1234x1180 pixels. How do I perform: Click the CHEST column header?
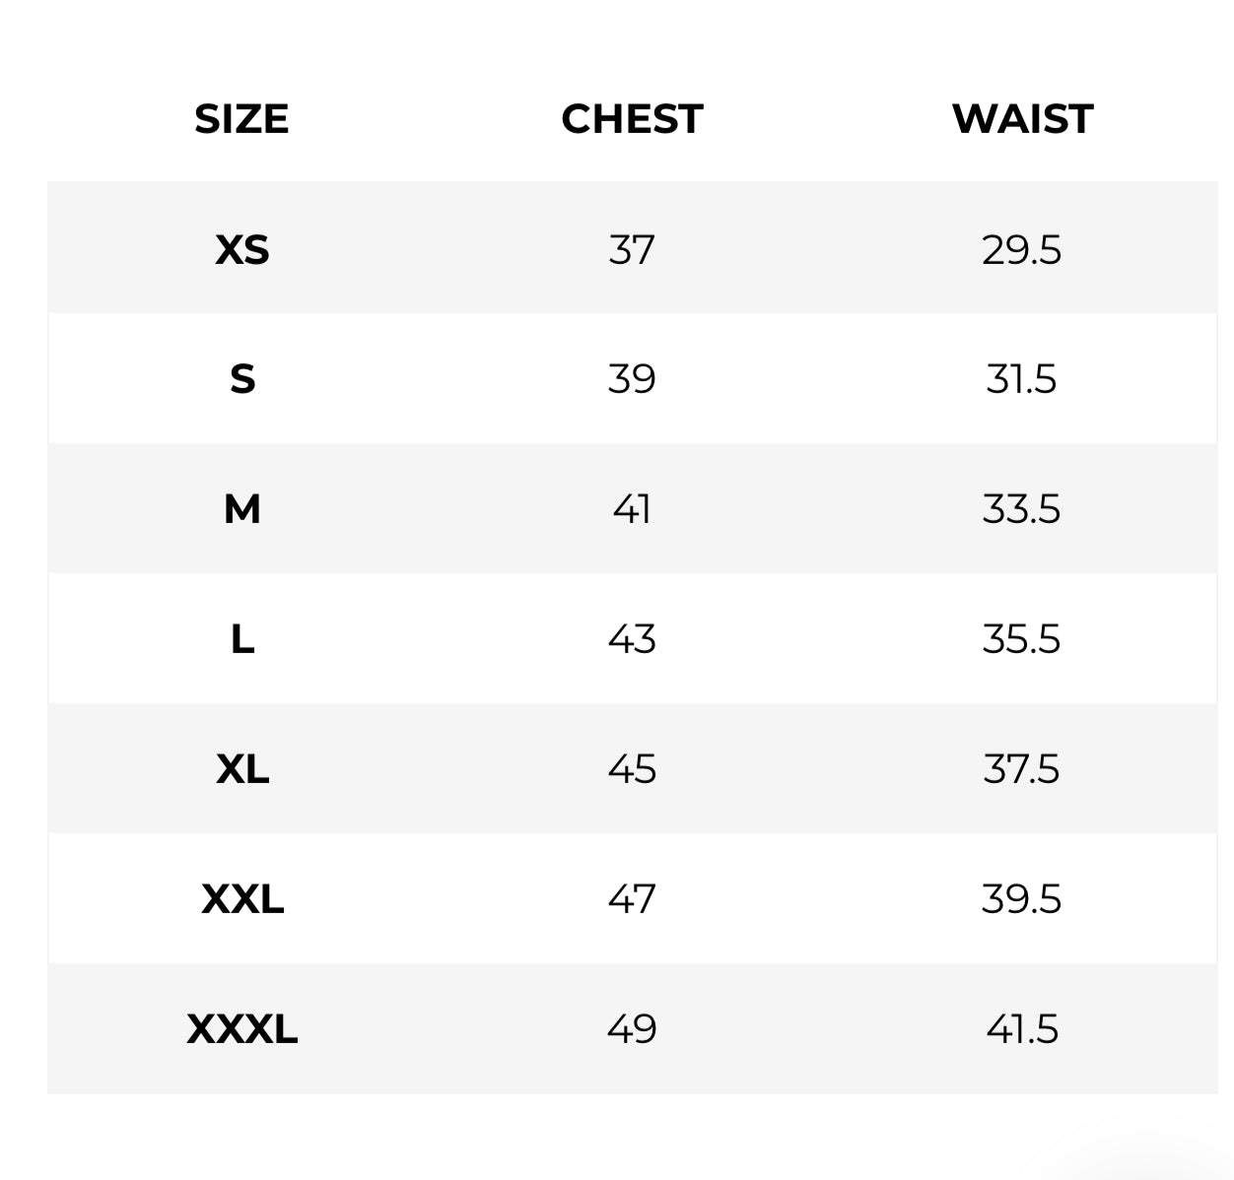632,119
